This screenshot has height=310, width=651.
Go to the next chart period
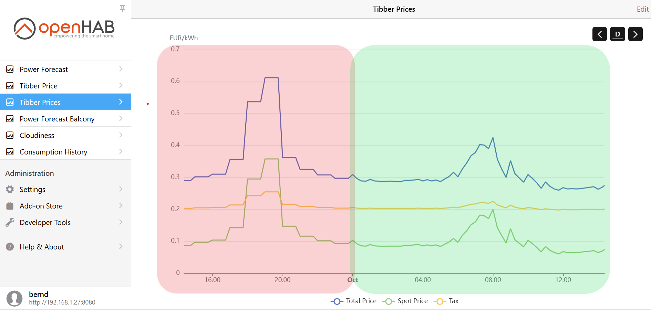pyautogui.click(x=635, y=34)
